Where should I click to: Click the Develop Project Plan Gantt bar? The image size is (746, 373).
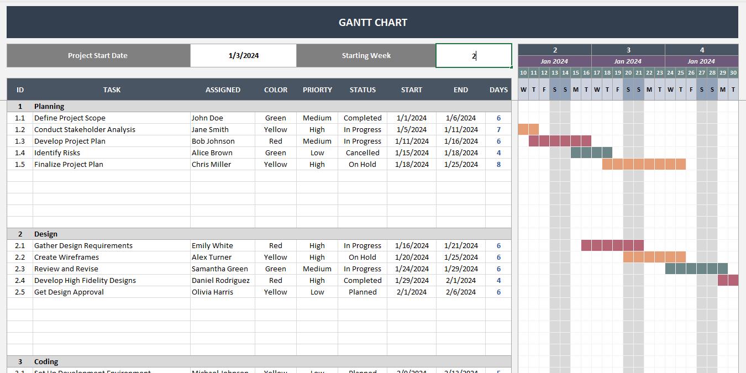(x=560, y=141)
